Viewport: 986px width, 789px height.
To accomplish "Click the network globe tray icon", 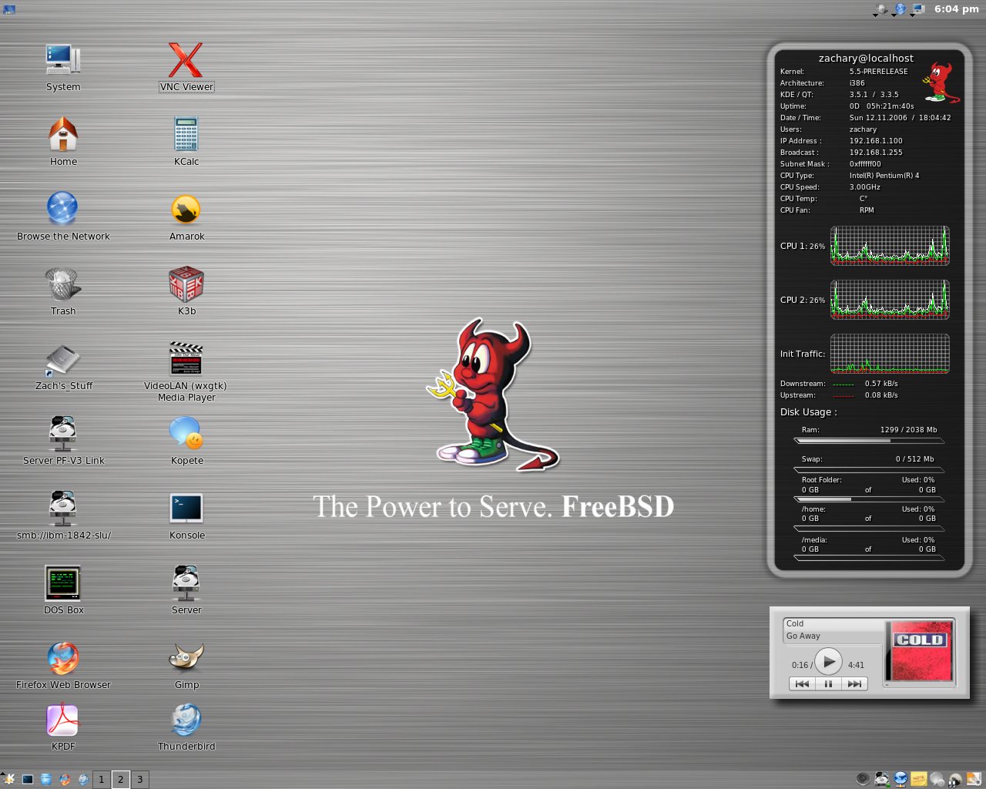I will pyautogui.click(x=900, y=779).
